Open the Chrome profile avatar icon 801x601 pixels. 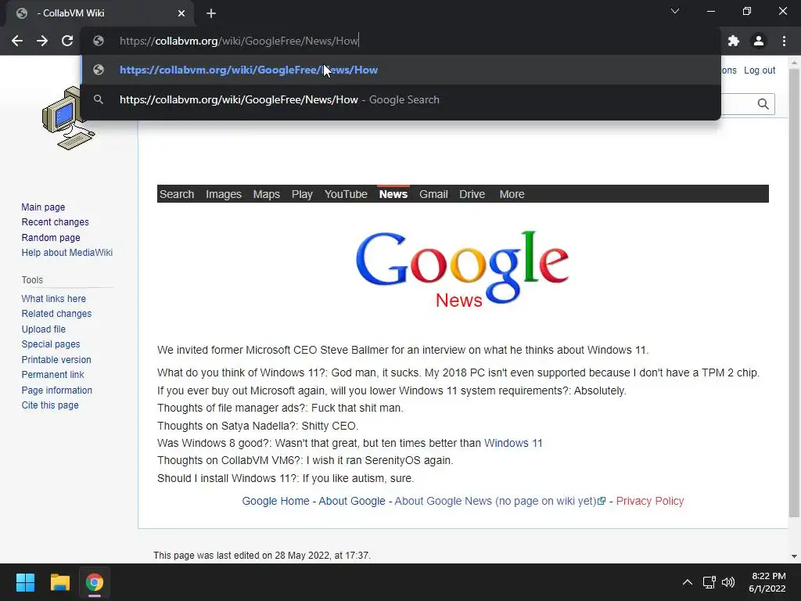(759, 41)
